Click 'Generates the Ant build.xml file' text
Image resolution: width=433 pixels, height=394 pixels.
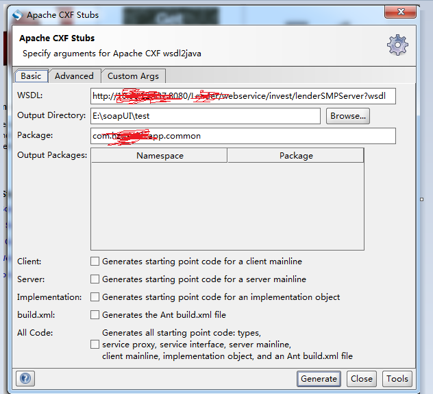pos(164,315)
